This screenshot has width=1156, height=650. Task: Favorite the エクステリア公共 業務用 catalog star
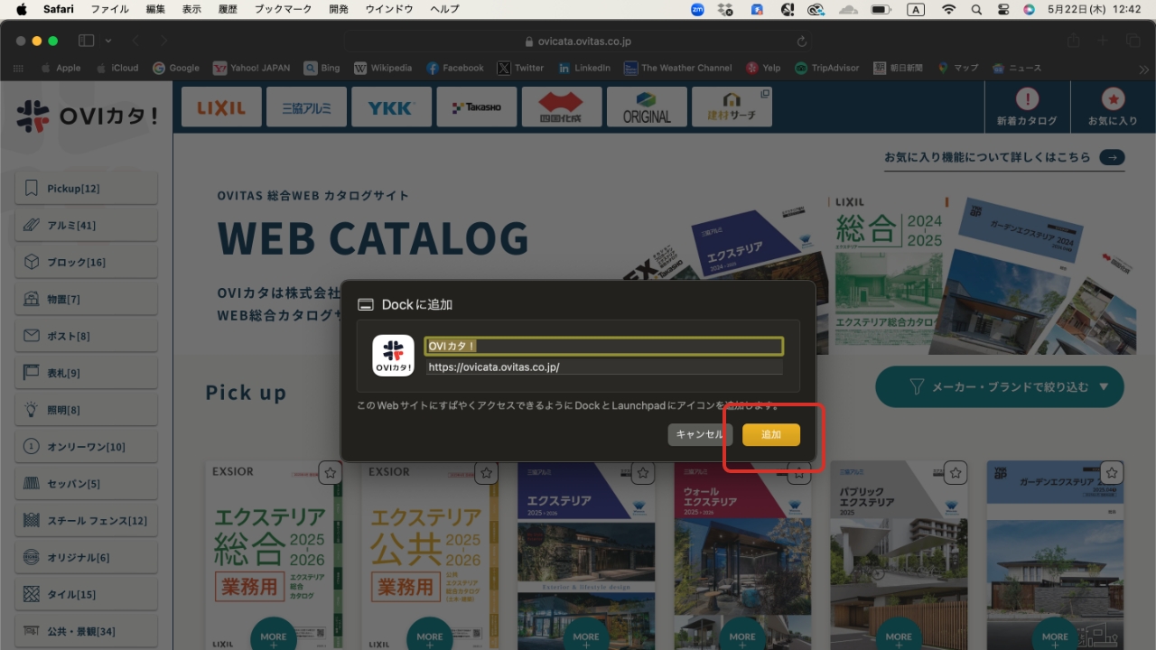(487, 472)
